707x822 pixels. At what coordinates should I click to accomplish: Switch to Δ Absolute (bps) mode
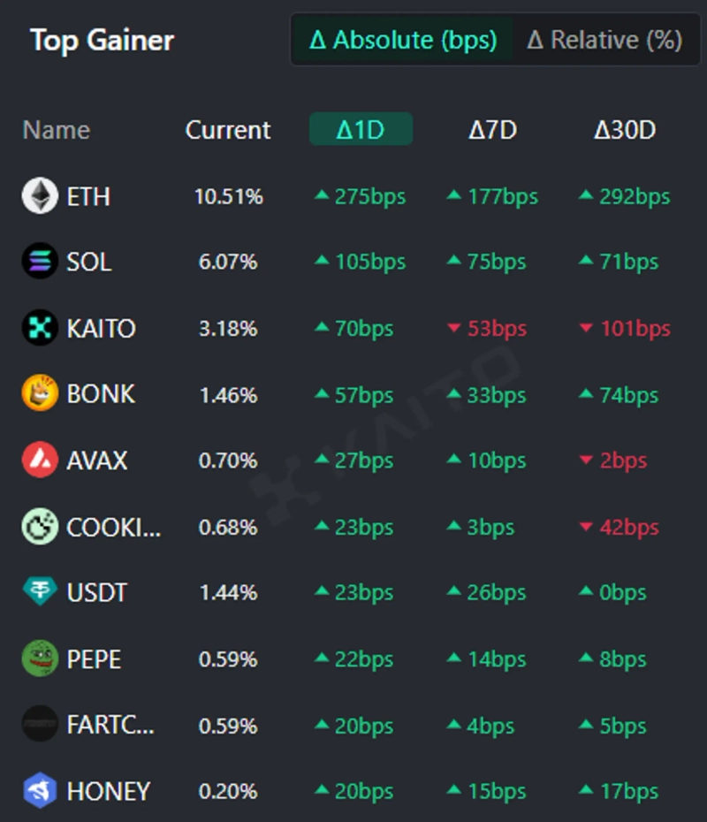coord(403,40)
